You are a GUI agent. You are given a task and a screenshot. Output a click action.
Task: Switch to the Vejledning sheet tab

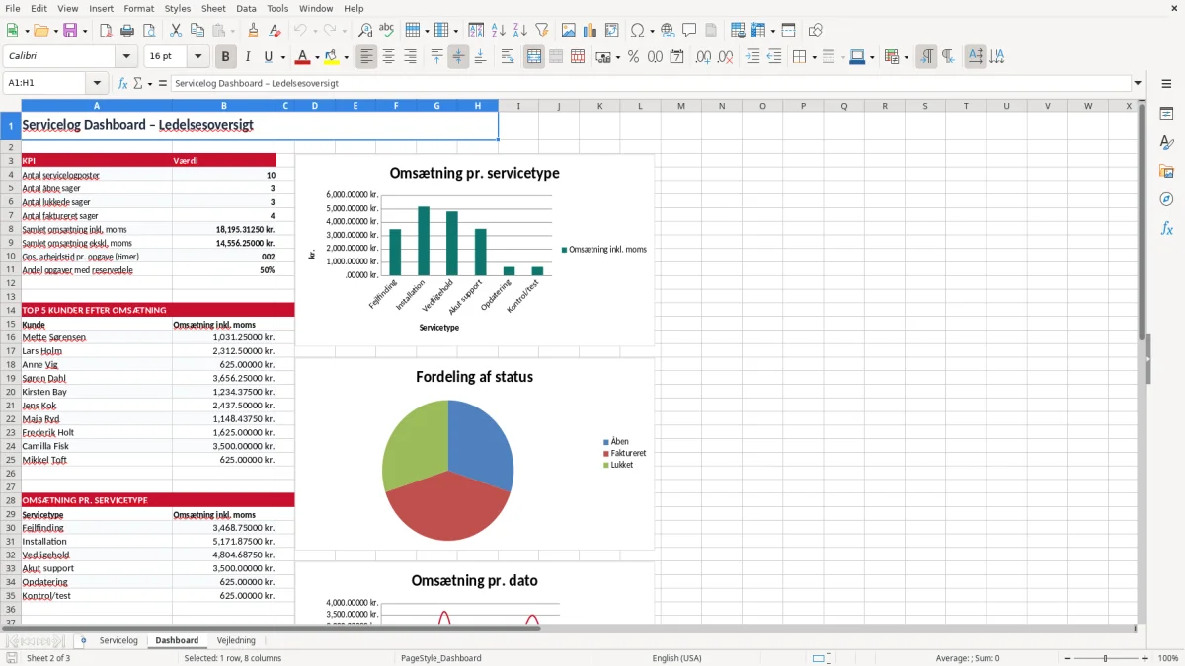236,641
